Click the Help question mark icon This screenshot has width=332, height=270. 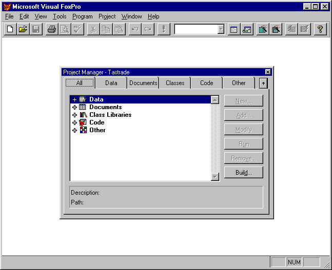click(320, 29)
